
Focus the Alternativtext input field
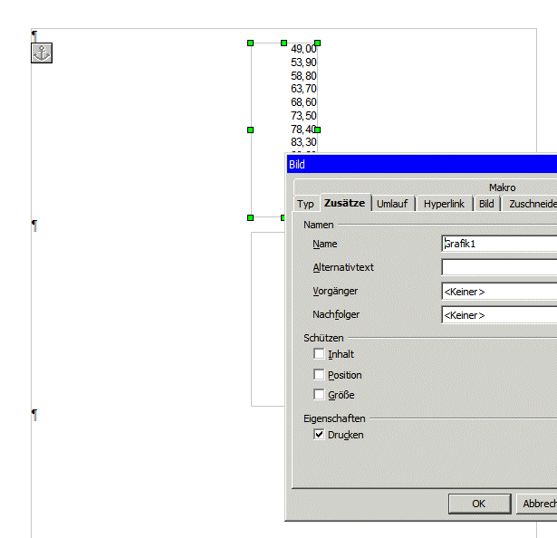[499, 267]
